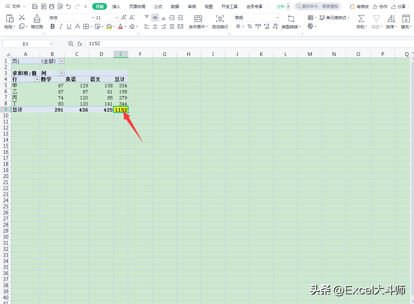414x304 pixels.
Task: Apply percent style
Action: (x=249, y=26)
